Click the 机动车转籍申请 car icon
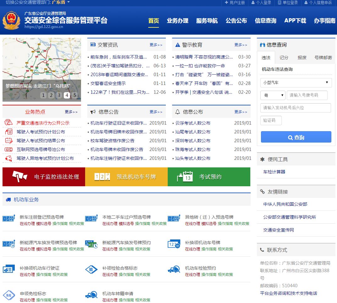Image resolution: width=337 pixels, height=303 pixels. point(91,295)
